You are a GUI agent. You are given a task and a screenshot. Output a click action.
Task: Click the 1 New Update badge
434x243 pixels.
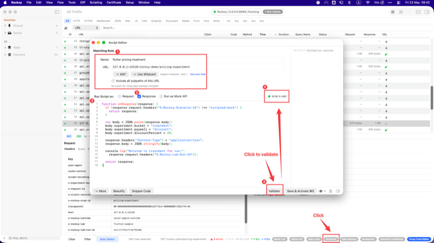click(273, 12)
